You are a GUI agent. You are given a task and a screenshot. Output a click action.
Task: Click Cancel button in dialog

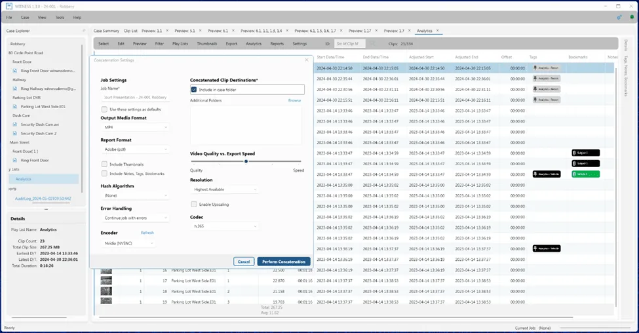tap(244, 262)
